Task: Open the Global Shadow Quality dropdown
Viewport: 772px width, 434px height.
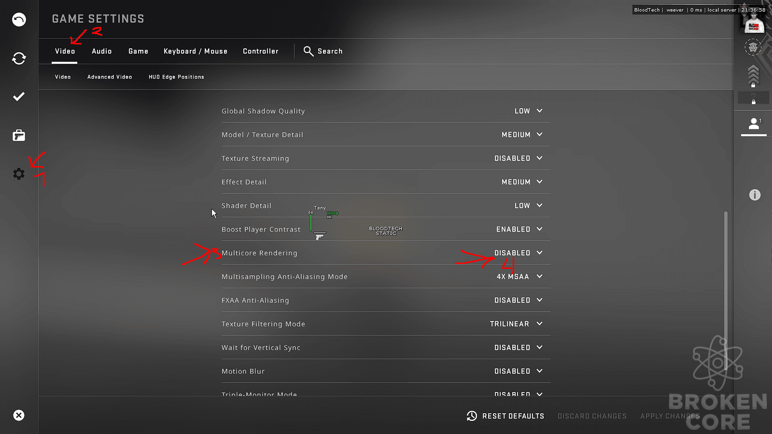Action: [529, 111]
